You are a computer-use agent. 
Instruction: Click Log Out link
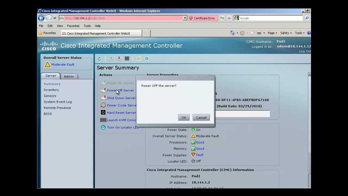coord(305,51)
